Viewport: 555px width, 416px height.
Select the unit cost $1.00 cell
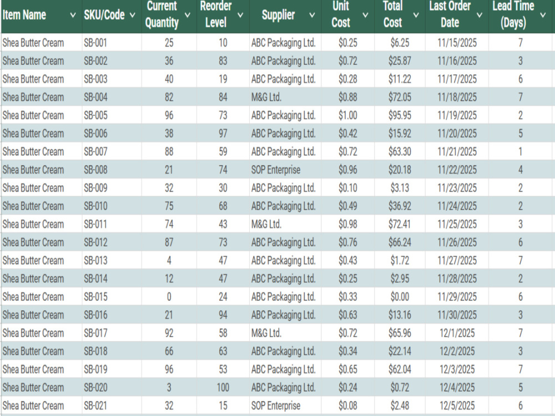point(348,115)
